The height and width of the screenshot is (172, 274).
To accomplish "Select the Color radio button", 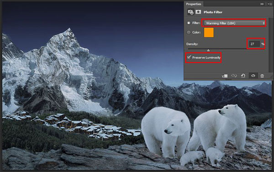I will coord(189,32).
